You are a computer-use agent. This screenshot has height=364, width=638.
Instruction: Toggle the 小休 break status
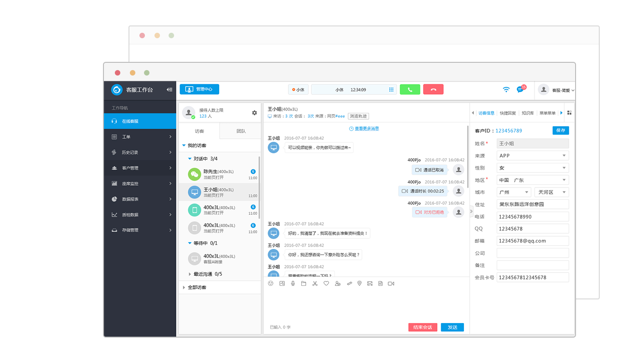click(298, 90)
